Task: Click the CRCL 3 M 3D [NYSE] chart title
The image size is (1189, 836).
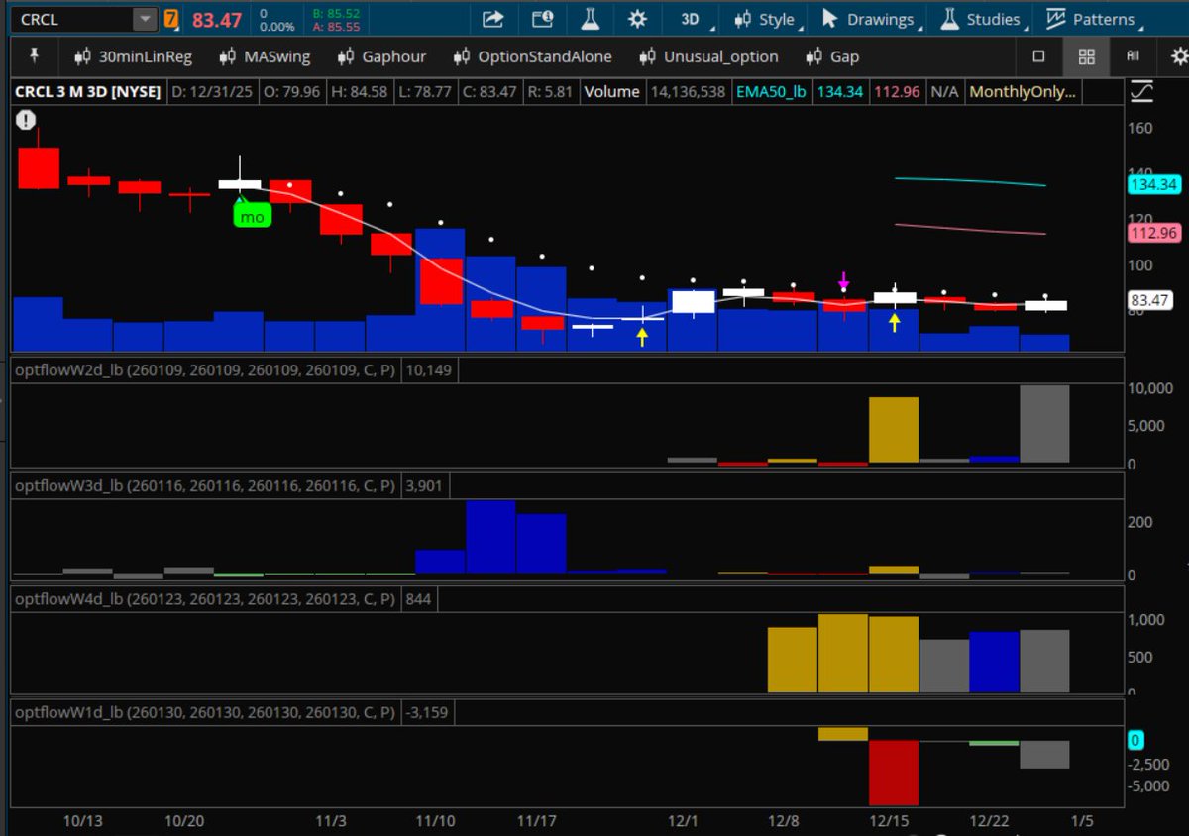Action: pyautogui.click(x=88, y=92)
